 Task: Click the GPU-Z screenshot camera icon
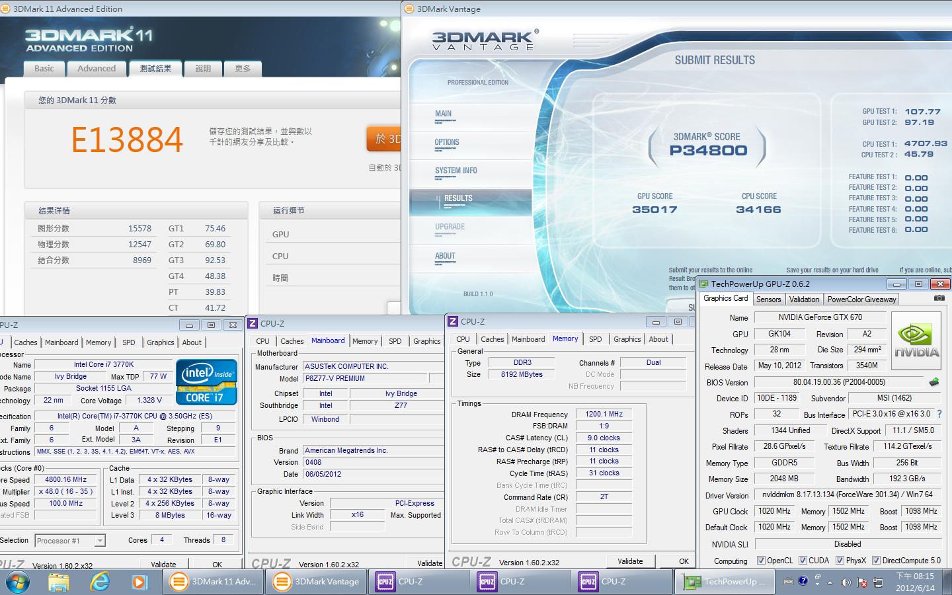[x=939, y=299]
